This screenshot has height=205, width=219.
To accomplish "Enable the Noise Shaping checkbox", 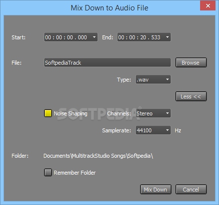I will [48, 113].
